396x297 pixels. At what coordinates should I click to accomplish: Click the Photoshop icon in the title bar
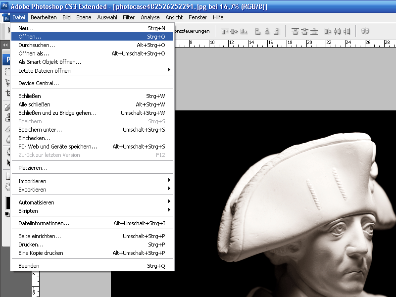(x=5, y=5)
